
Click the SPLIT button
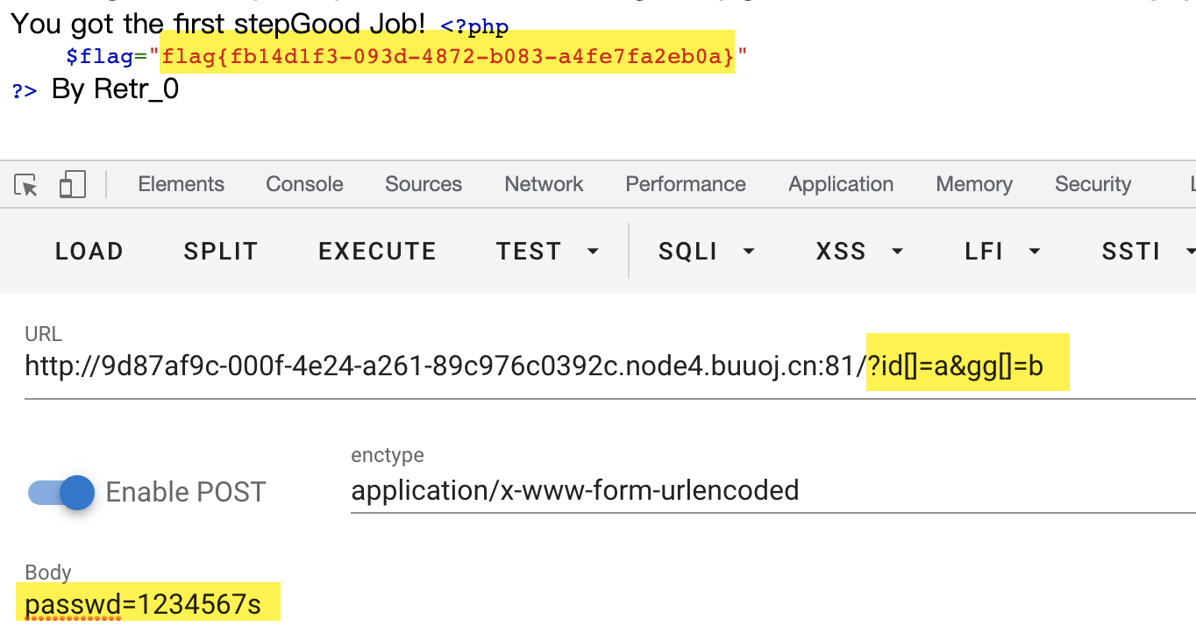tap(221, 252)
